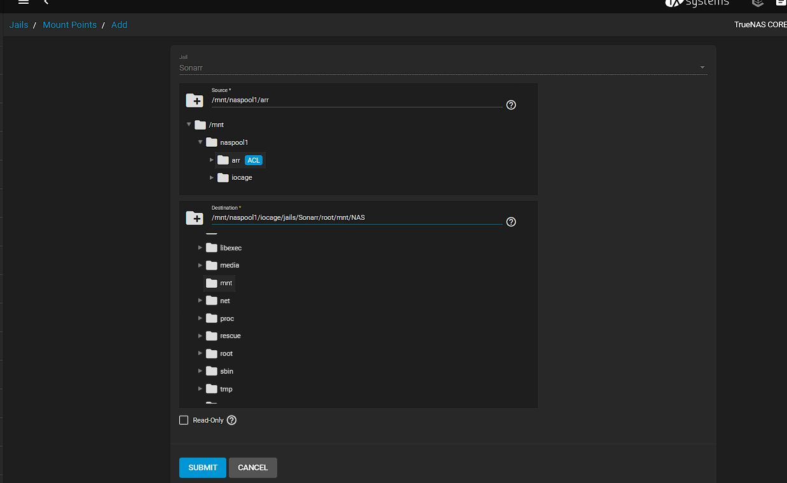Go to Jails breadcrumb
Image resolution: width=787 pixels, height=483 pixels.
18,25
